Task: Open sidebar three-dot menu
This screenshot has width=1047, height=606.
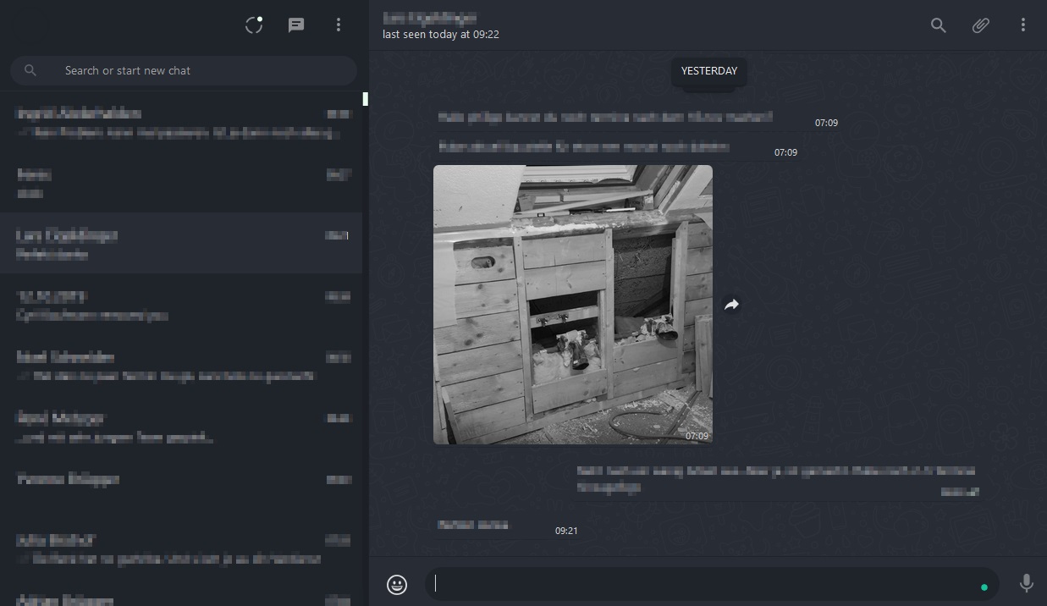Action: 339,25
